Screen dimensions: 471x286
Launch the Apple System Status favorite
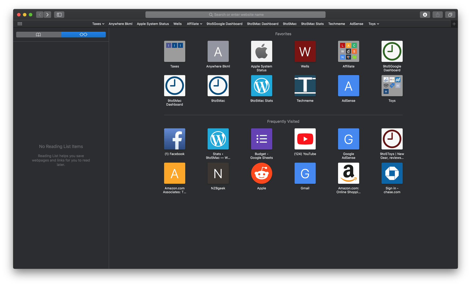coord(261,51)
